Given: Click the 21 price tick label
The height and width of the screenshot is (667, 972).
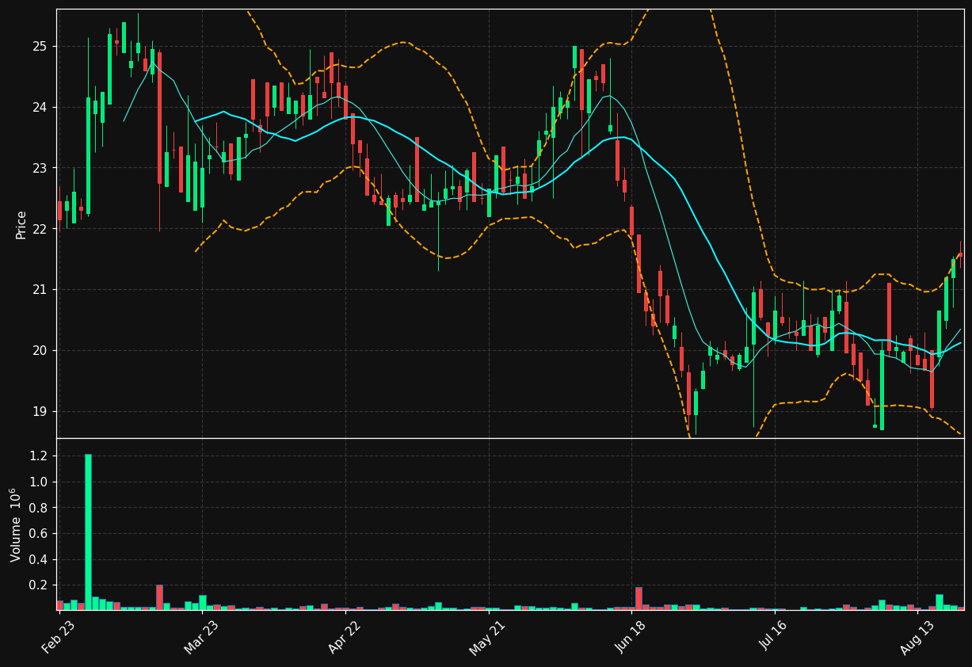Looking at the screenshot, I should 40,290.
